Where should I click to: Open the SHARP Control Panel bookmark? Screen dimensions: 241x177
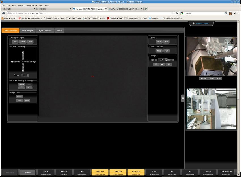click(54, 18)
